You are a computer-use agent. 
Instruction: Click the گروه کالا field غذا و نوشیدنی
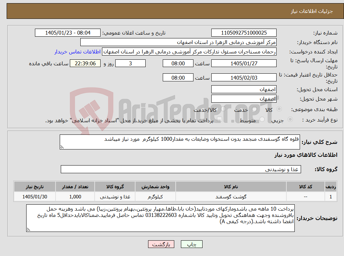[181, 169]
